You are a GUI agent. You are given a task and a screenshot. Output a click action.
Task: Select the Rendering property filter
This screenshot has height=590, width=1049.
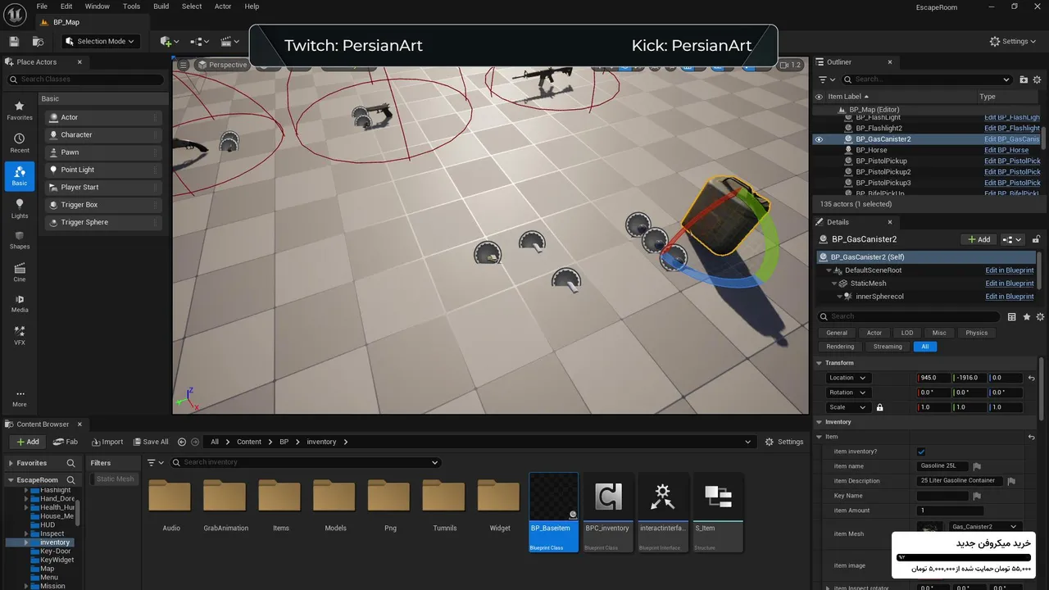840,347
